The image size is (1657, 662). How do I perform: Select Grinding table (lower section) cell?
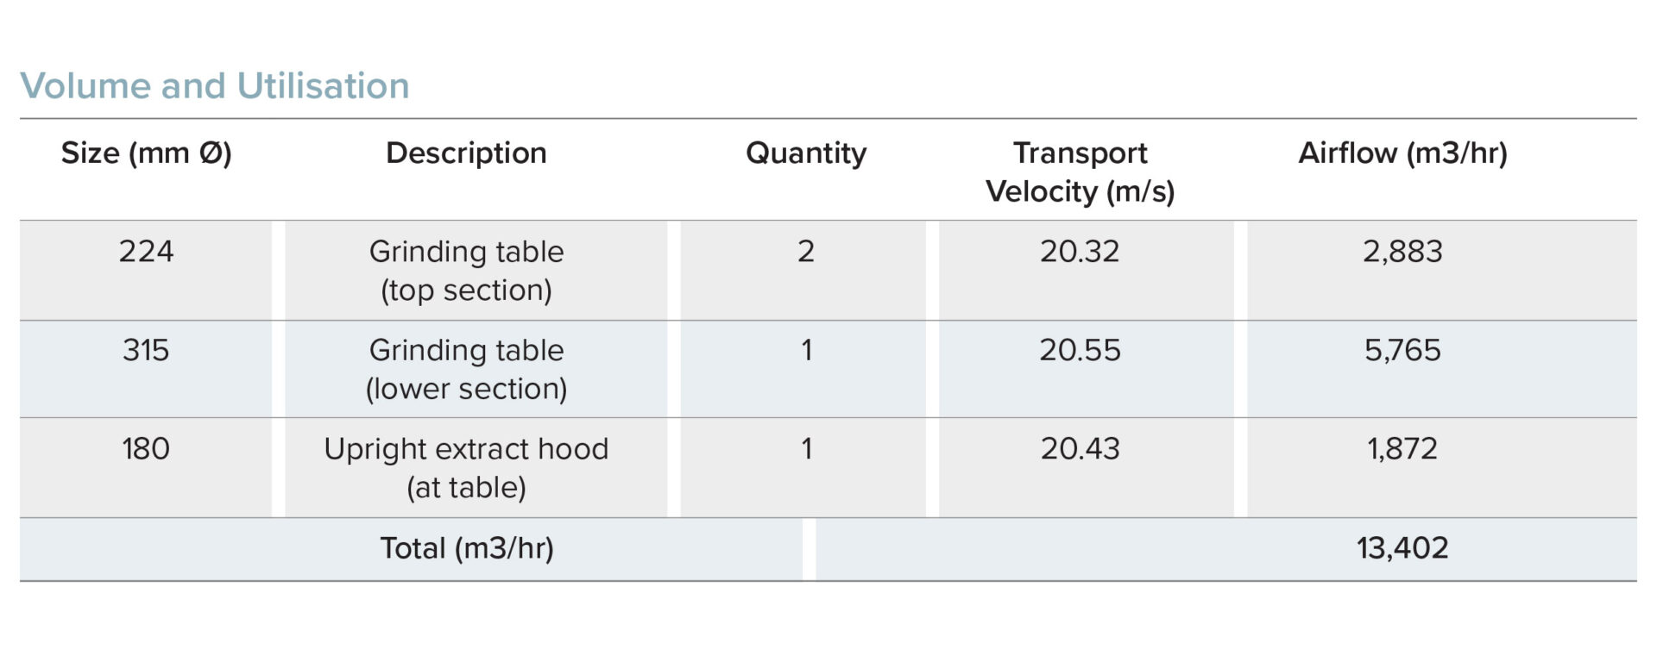click(x=466, y=369)
